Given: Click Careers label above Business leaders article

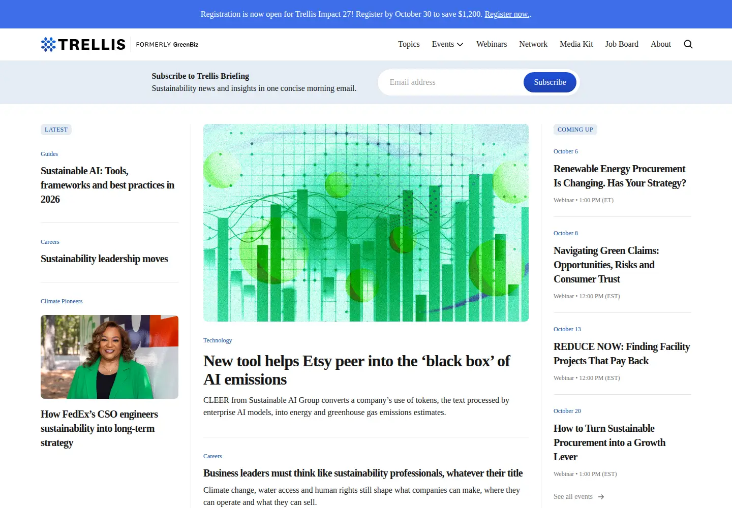Looking at the screenshot, I should pos(212,456).
